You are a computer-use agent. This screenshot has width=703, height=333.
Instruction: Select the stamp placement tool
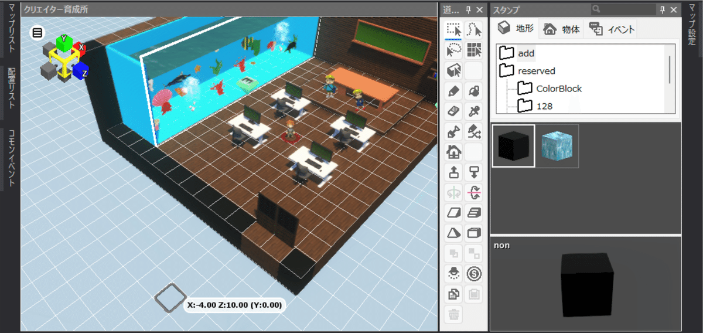[454, 132]
